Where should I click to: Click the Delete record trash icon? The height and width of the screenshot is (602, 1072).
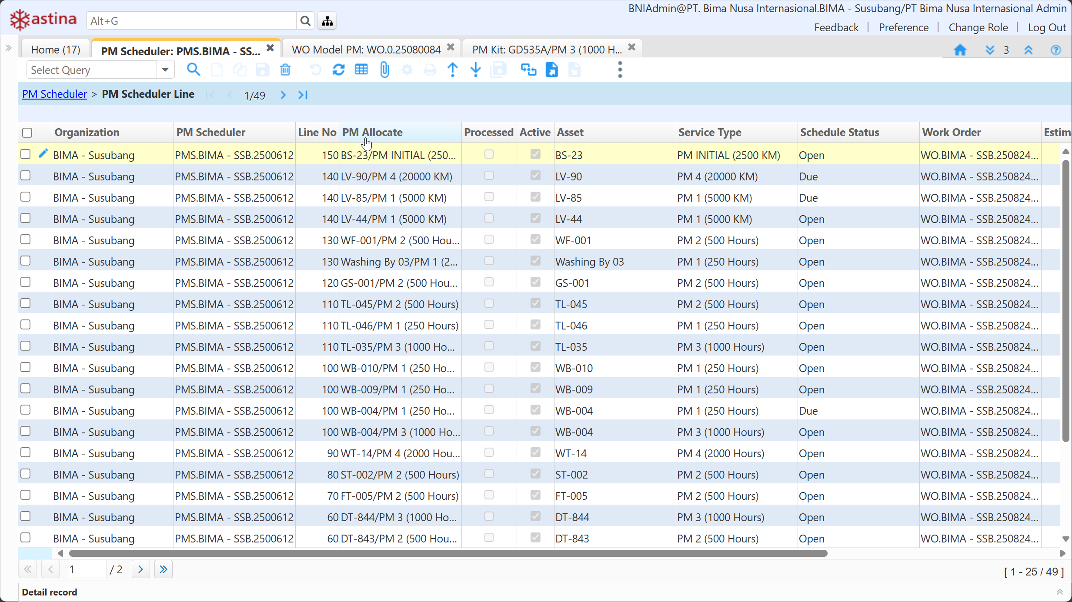pyautogui.click(x=285, y=70)
